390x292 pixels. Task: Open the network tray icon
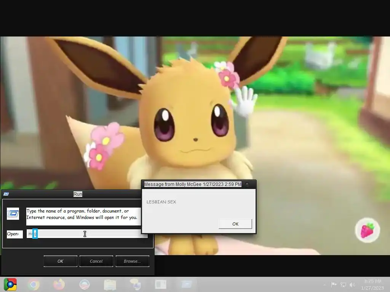[x=343, y=284]
